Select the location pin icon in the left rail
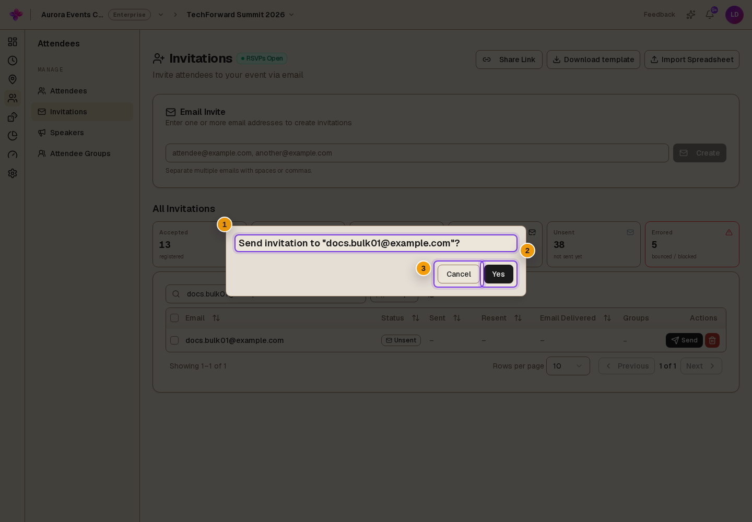752x522 pixels. [13, 79]
